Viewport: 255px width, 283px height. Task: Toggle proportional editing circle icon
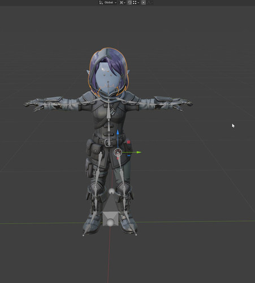(144, 2)
